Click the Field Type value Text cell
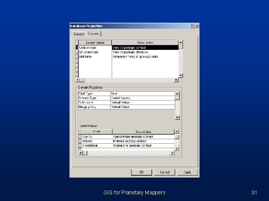269x201 pixels. pos(143,93)
